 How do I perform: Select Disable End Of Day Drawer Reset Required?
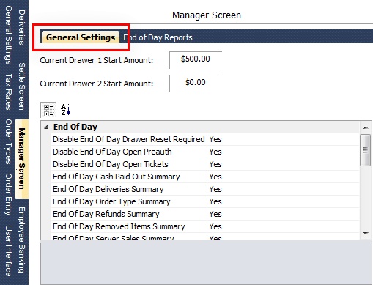(x=129, y=139)
